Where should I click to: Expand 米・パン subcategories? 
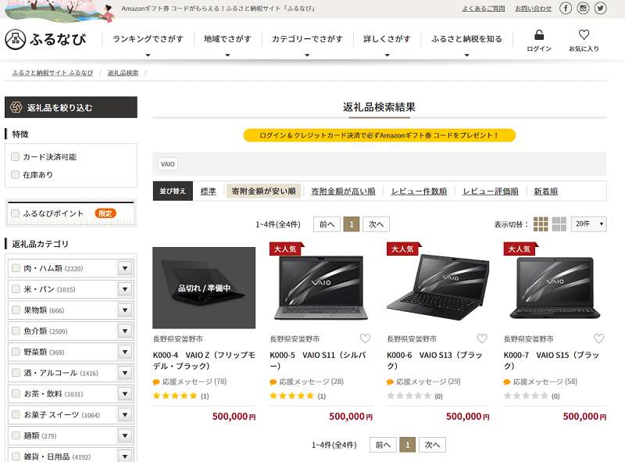125,289
